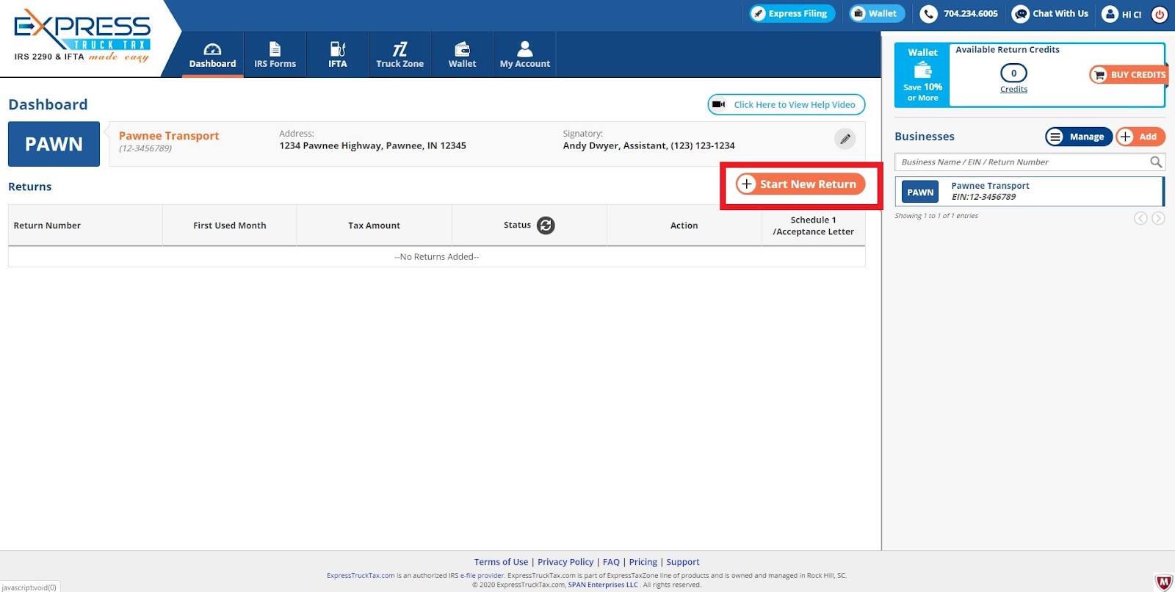The image size is (1175, 592).
Task: Add a new business
Action: click(x=1140, y=137)
